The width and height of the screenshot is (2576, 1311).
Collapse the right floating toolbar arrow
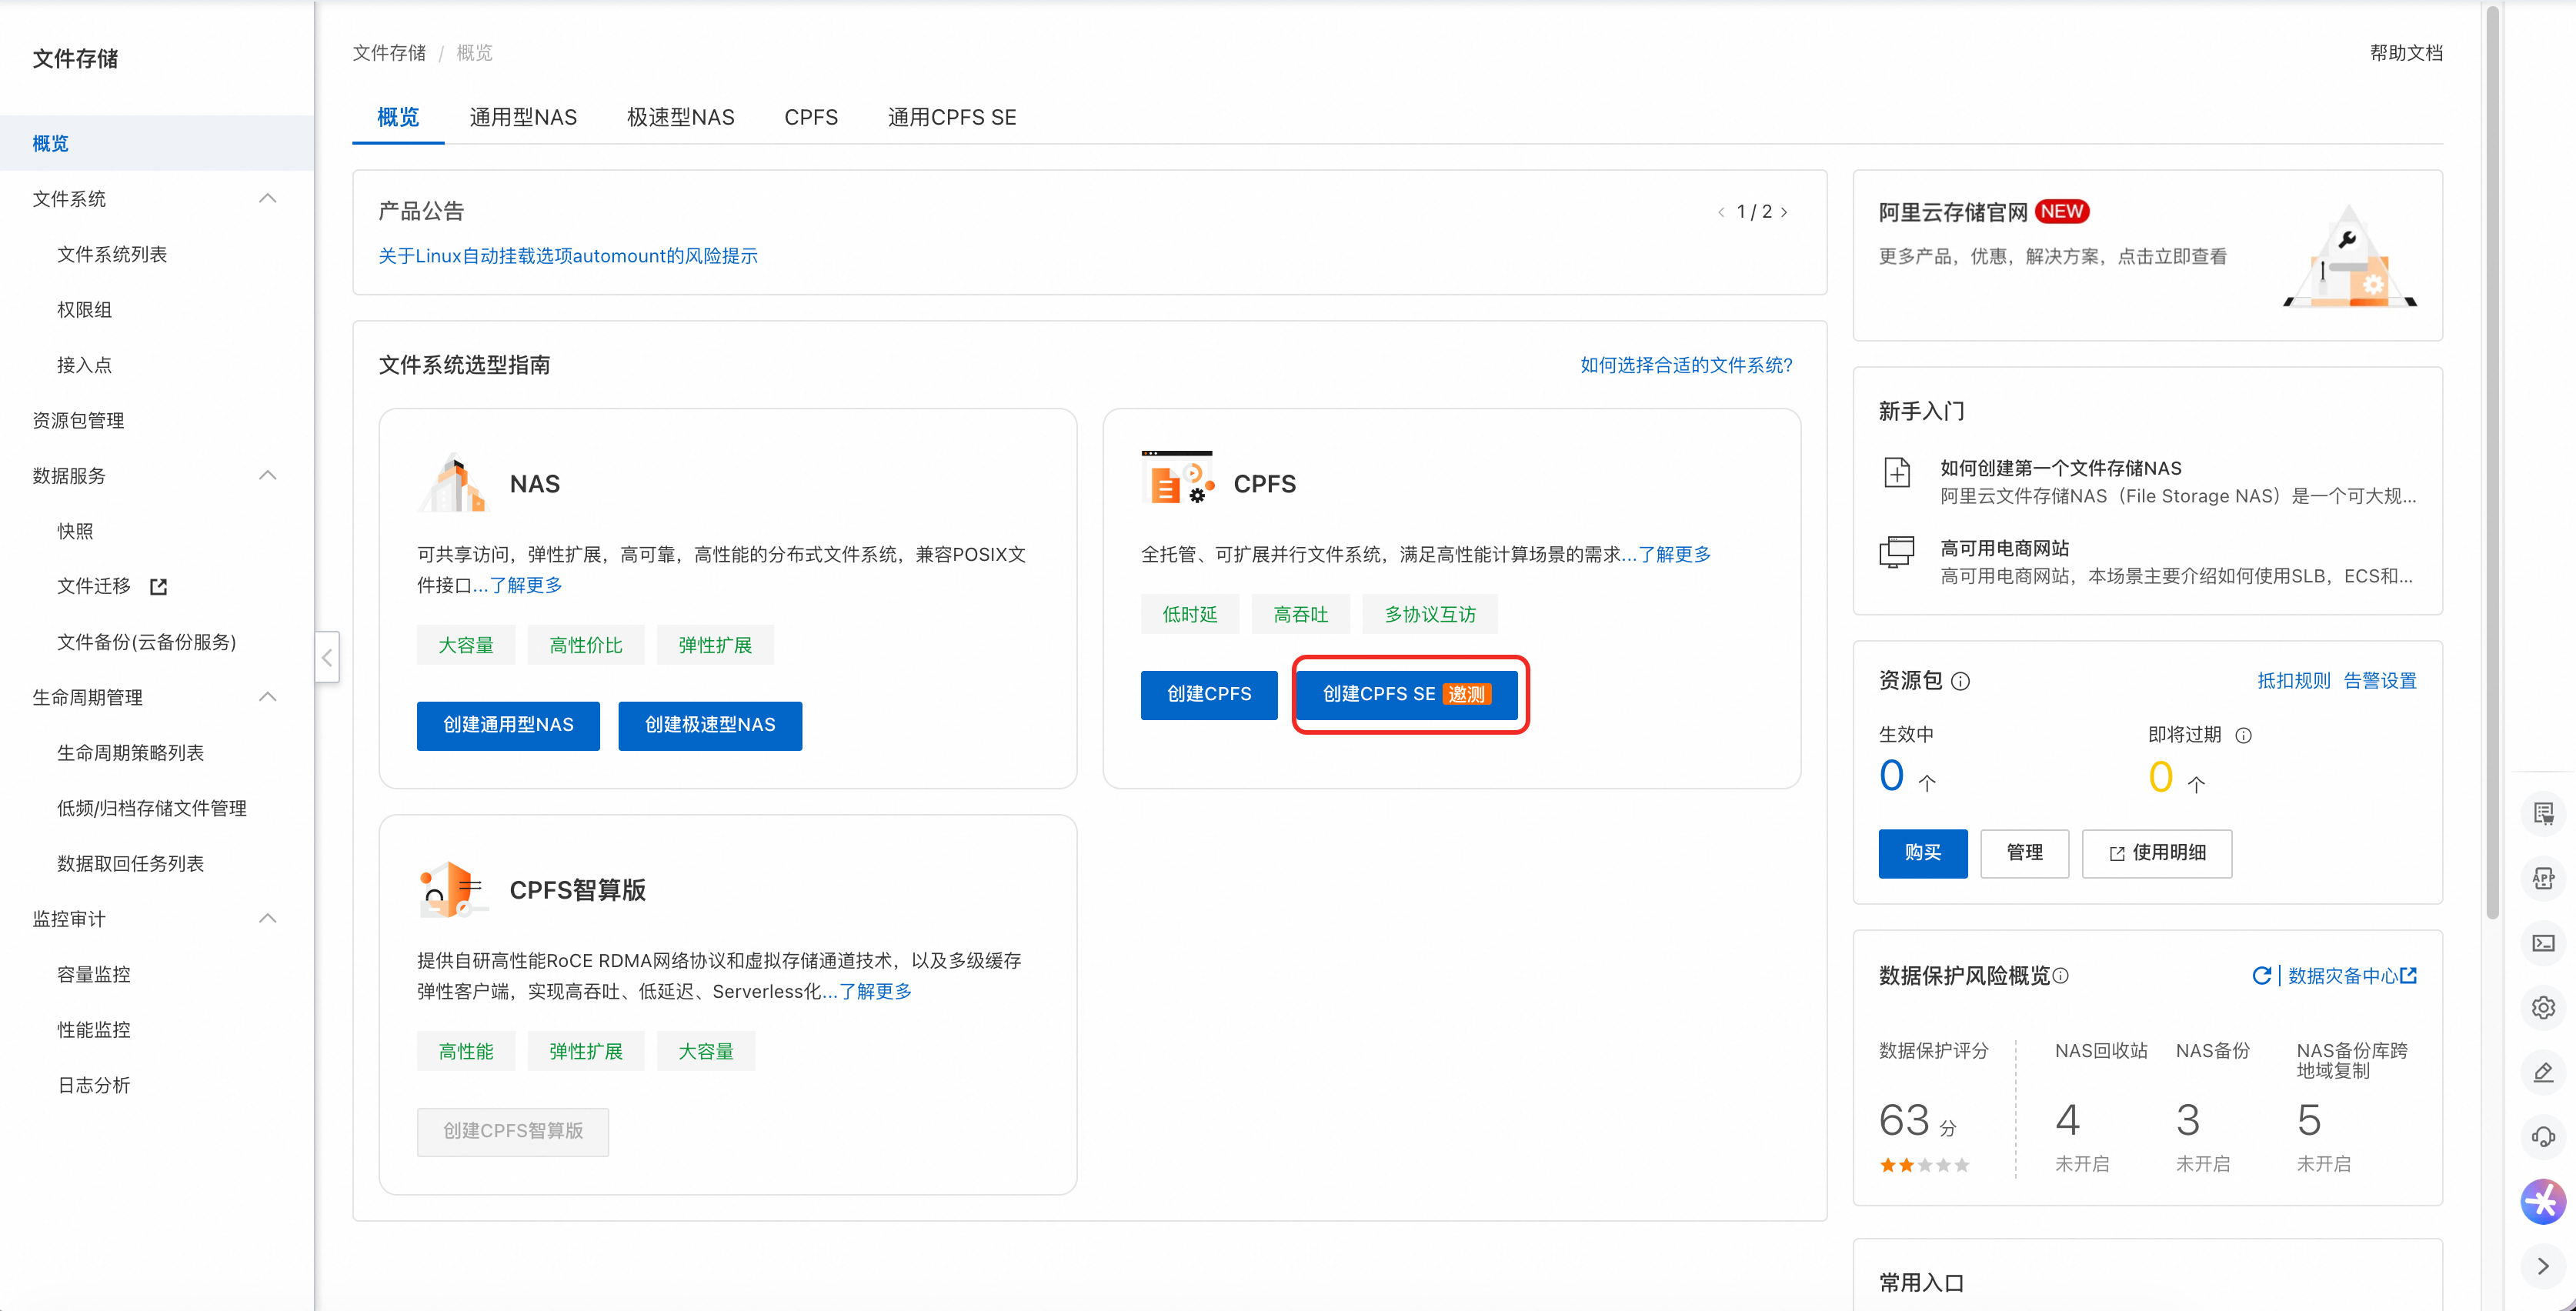point(2543,1266)
